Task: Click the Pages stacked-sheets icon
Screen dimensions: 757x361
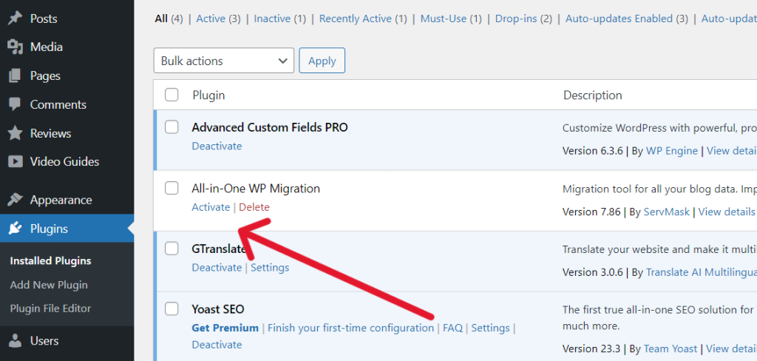Action: [16, 76]
